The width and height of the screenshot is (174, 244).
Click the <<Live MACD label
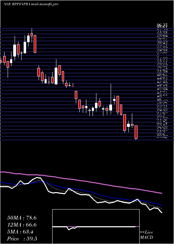point(147,235)
